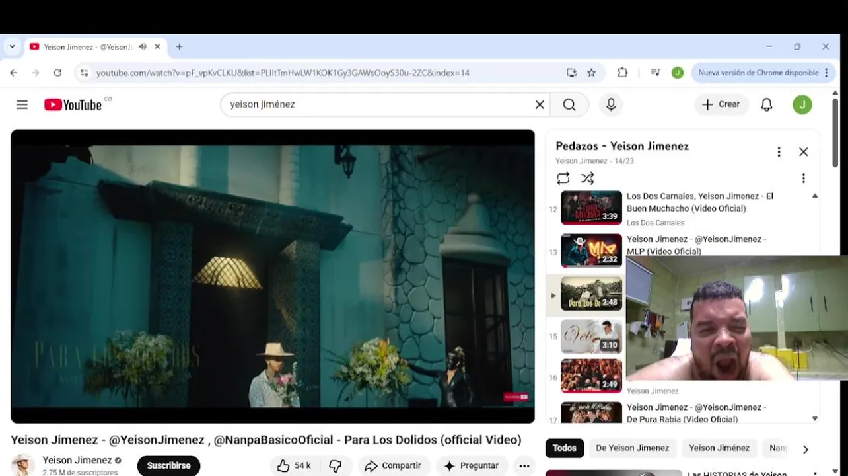Screen dimensions: 848x476
Task: Select the Todos filter chip
Action: click(564, 448)
